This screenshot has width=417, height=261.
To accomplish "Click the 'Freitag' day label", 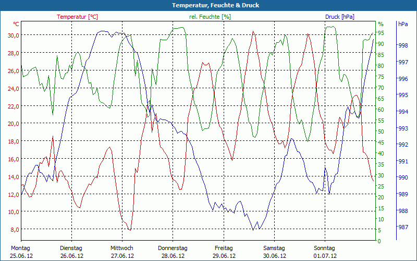I will tap(224, 248).
